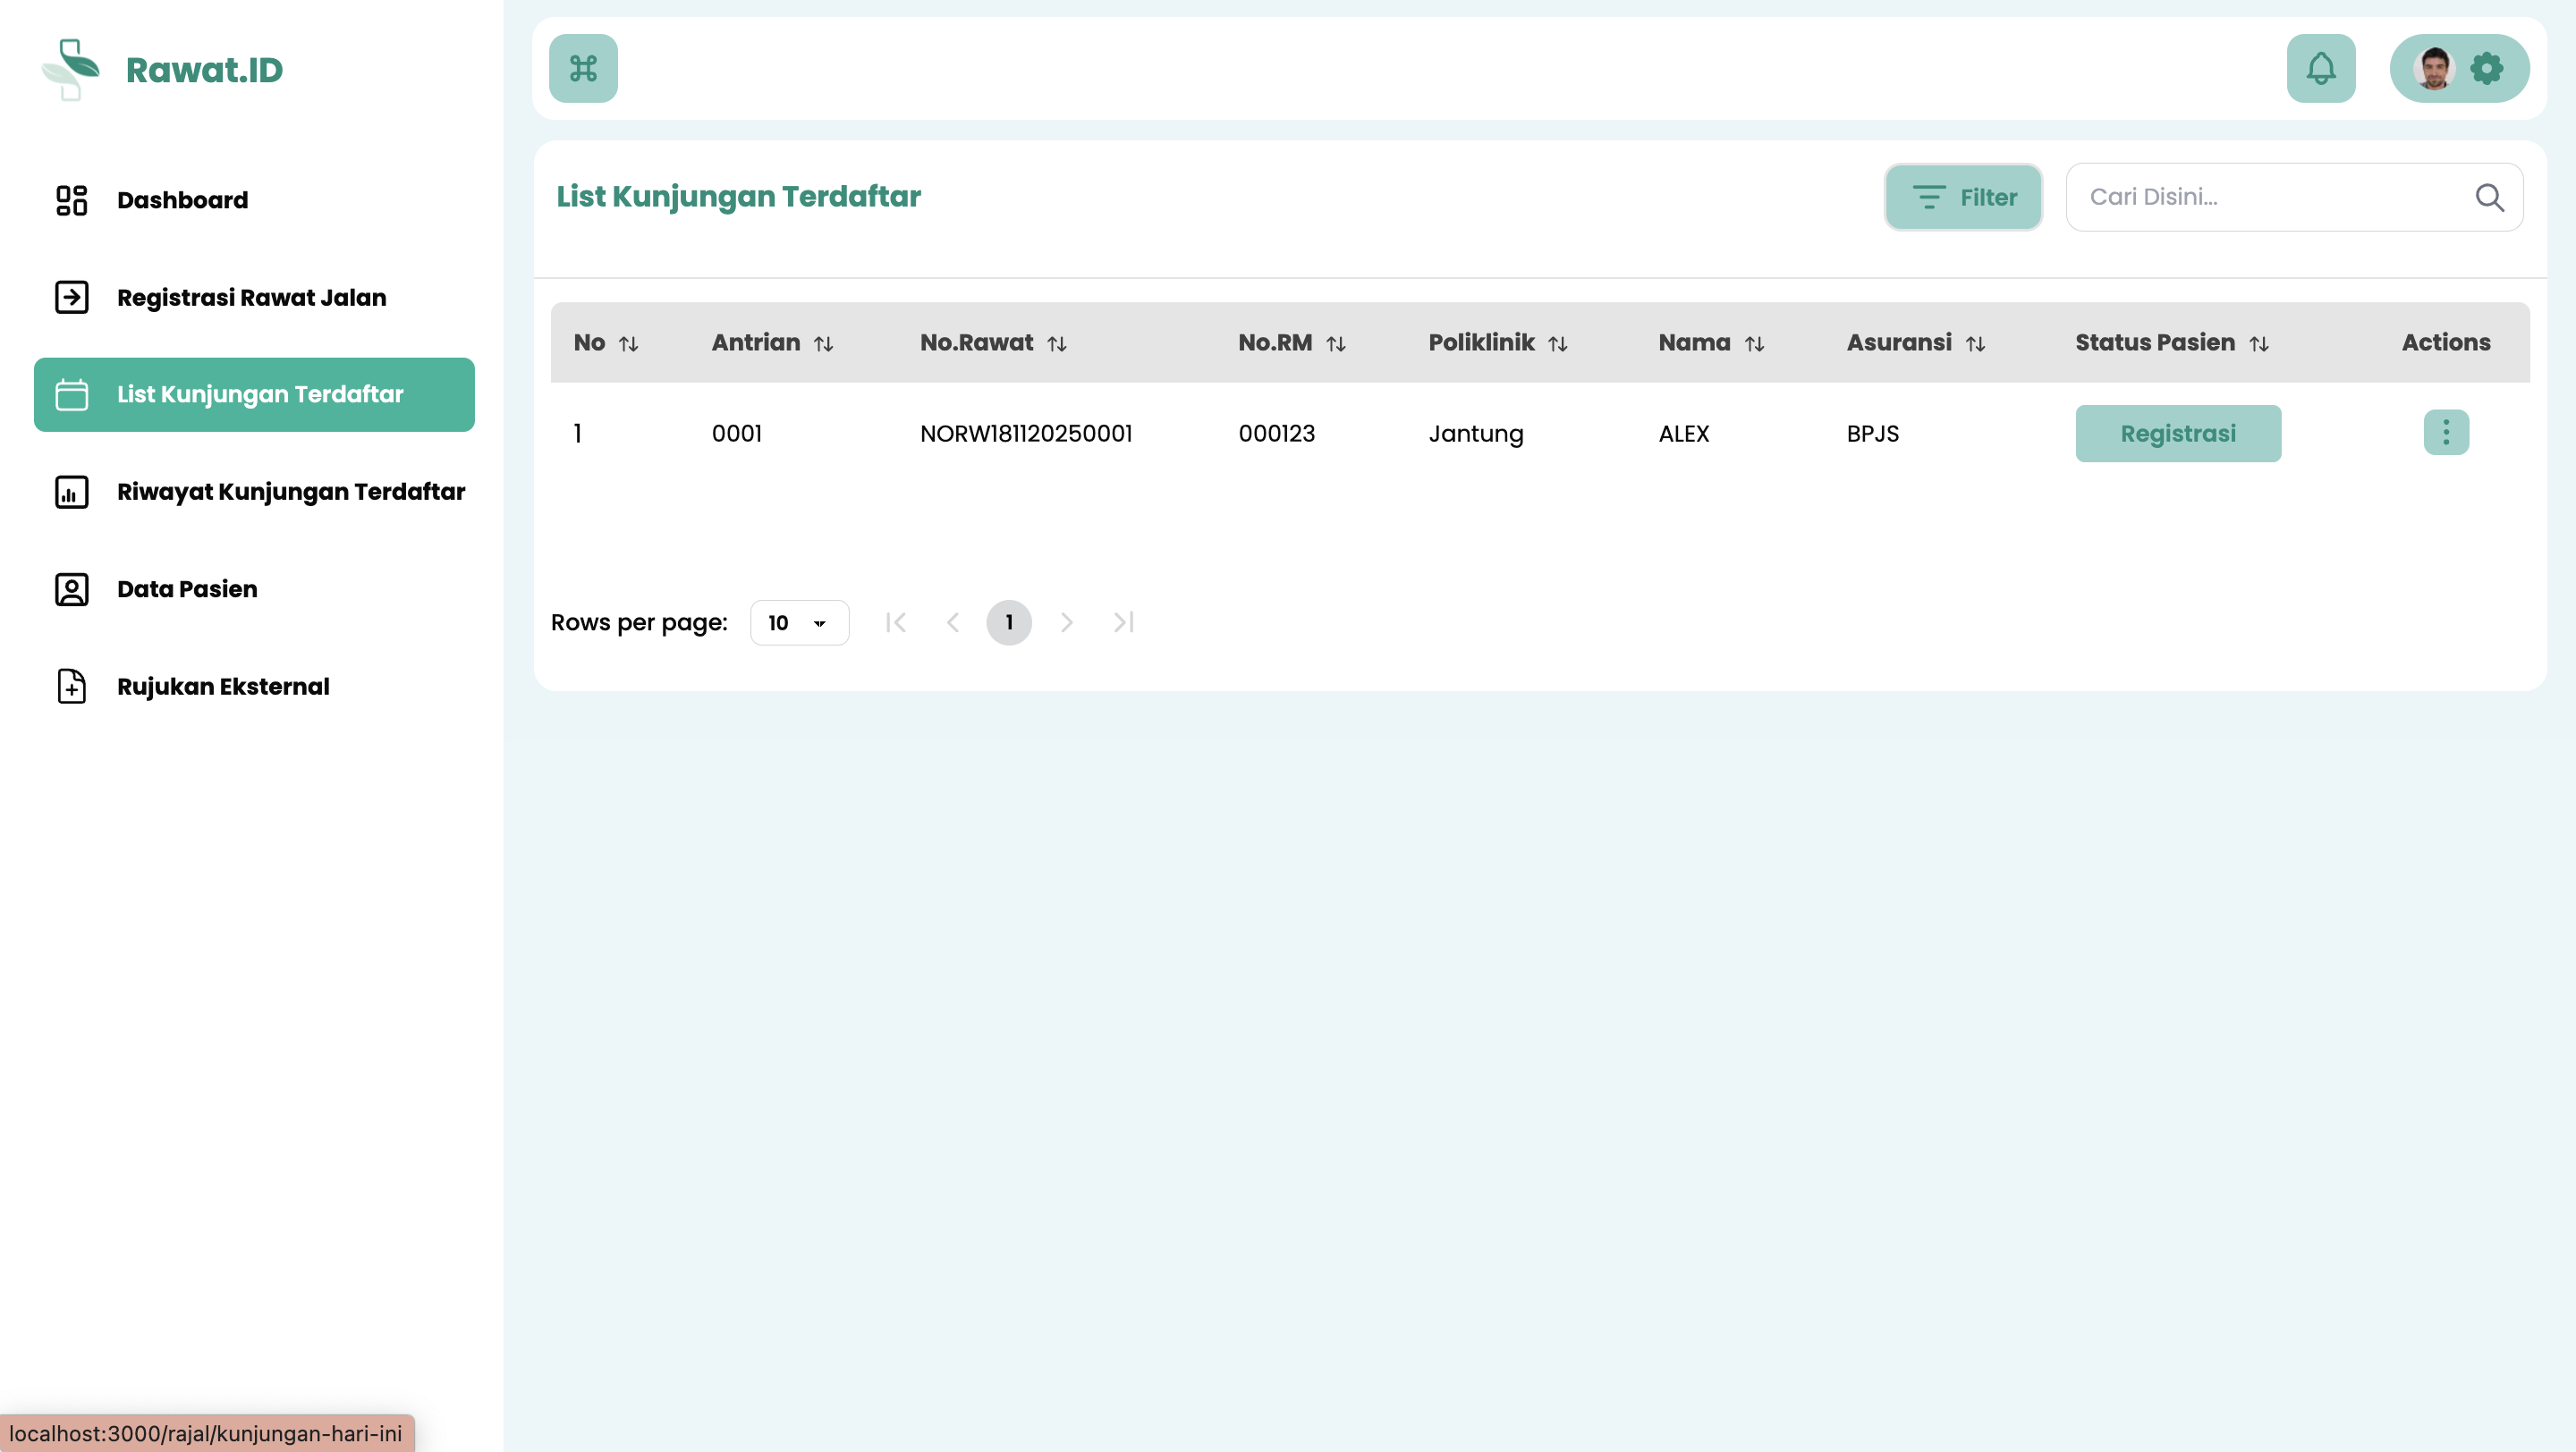Go to the next page arrow

point(1066,622)
